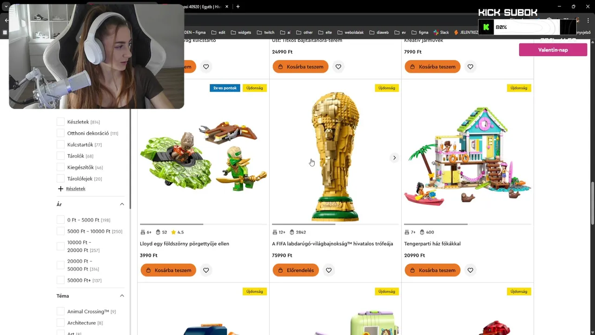Open the figma bookmarks folder

[420, 33]
